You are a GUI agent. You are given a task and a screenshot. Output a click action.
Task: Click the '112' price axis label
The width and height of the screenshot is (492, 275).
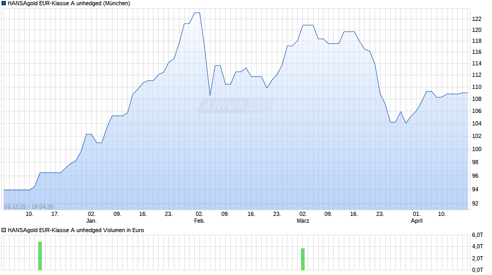pyautogui.click(x=477, y=75)
